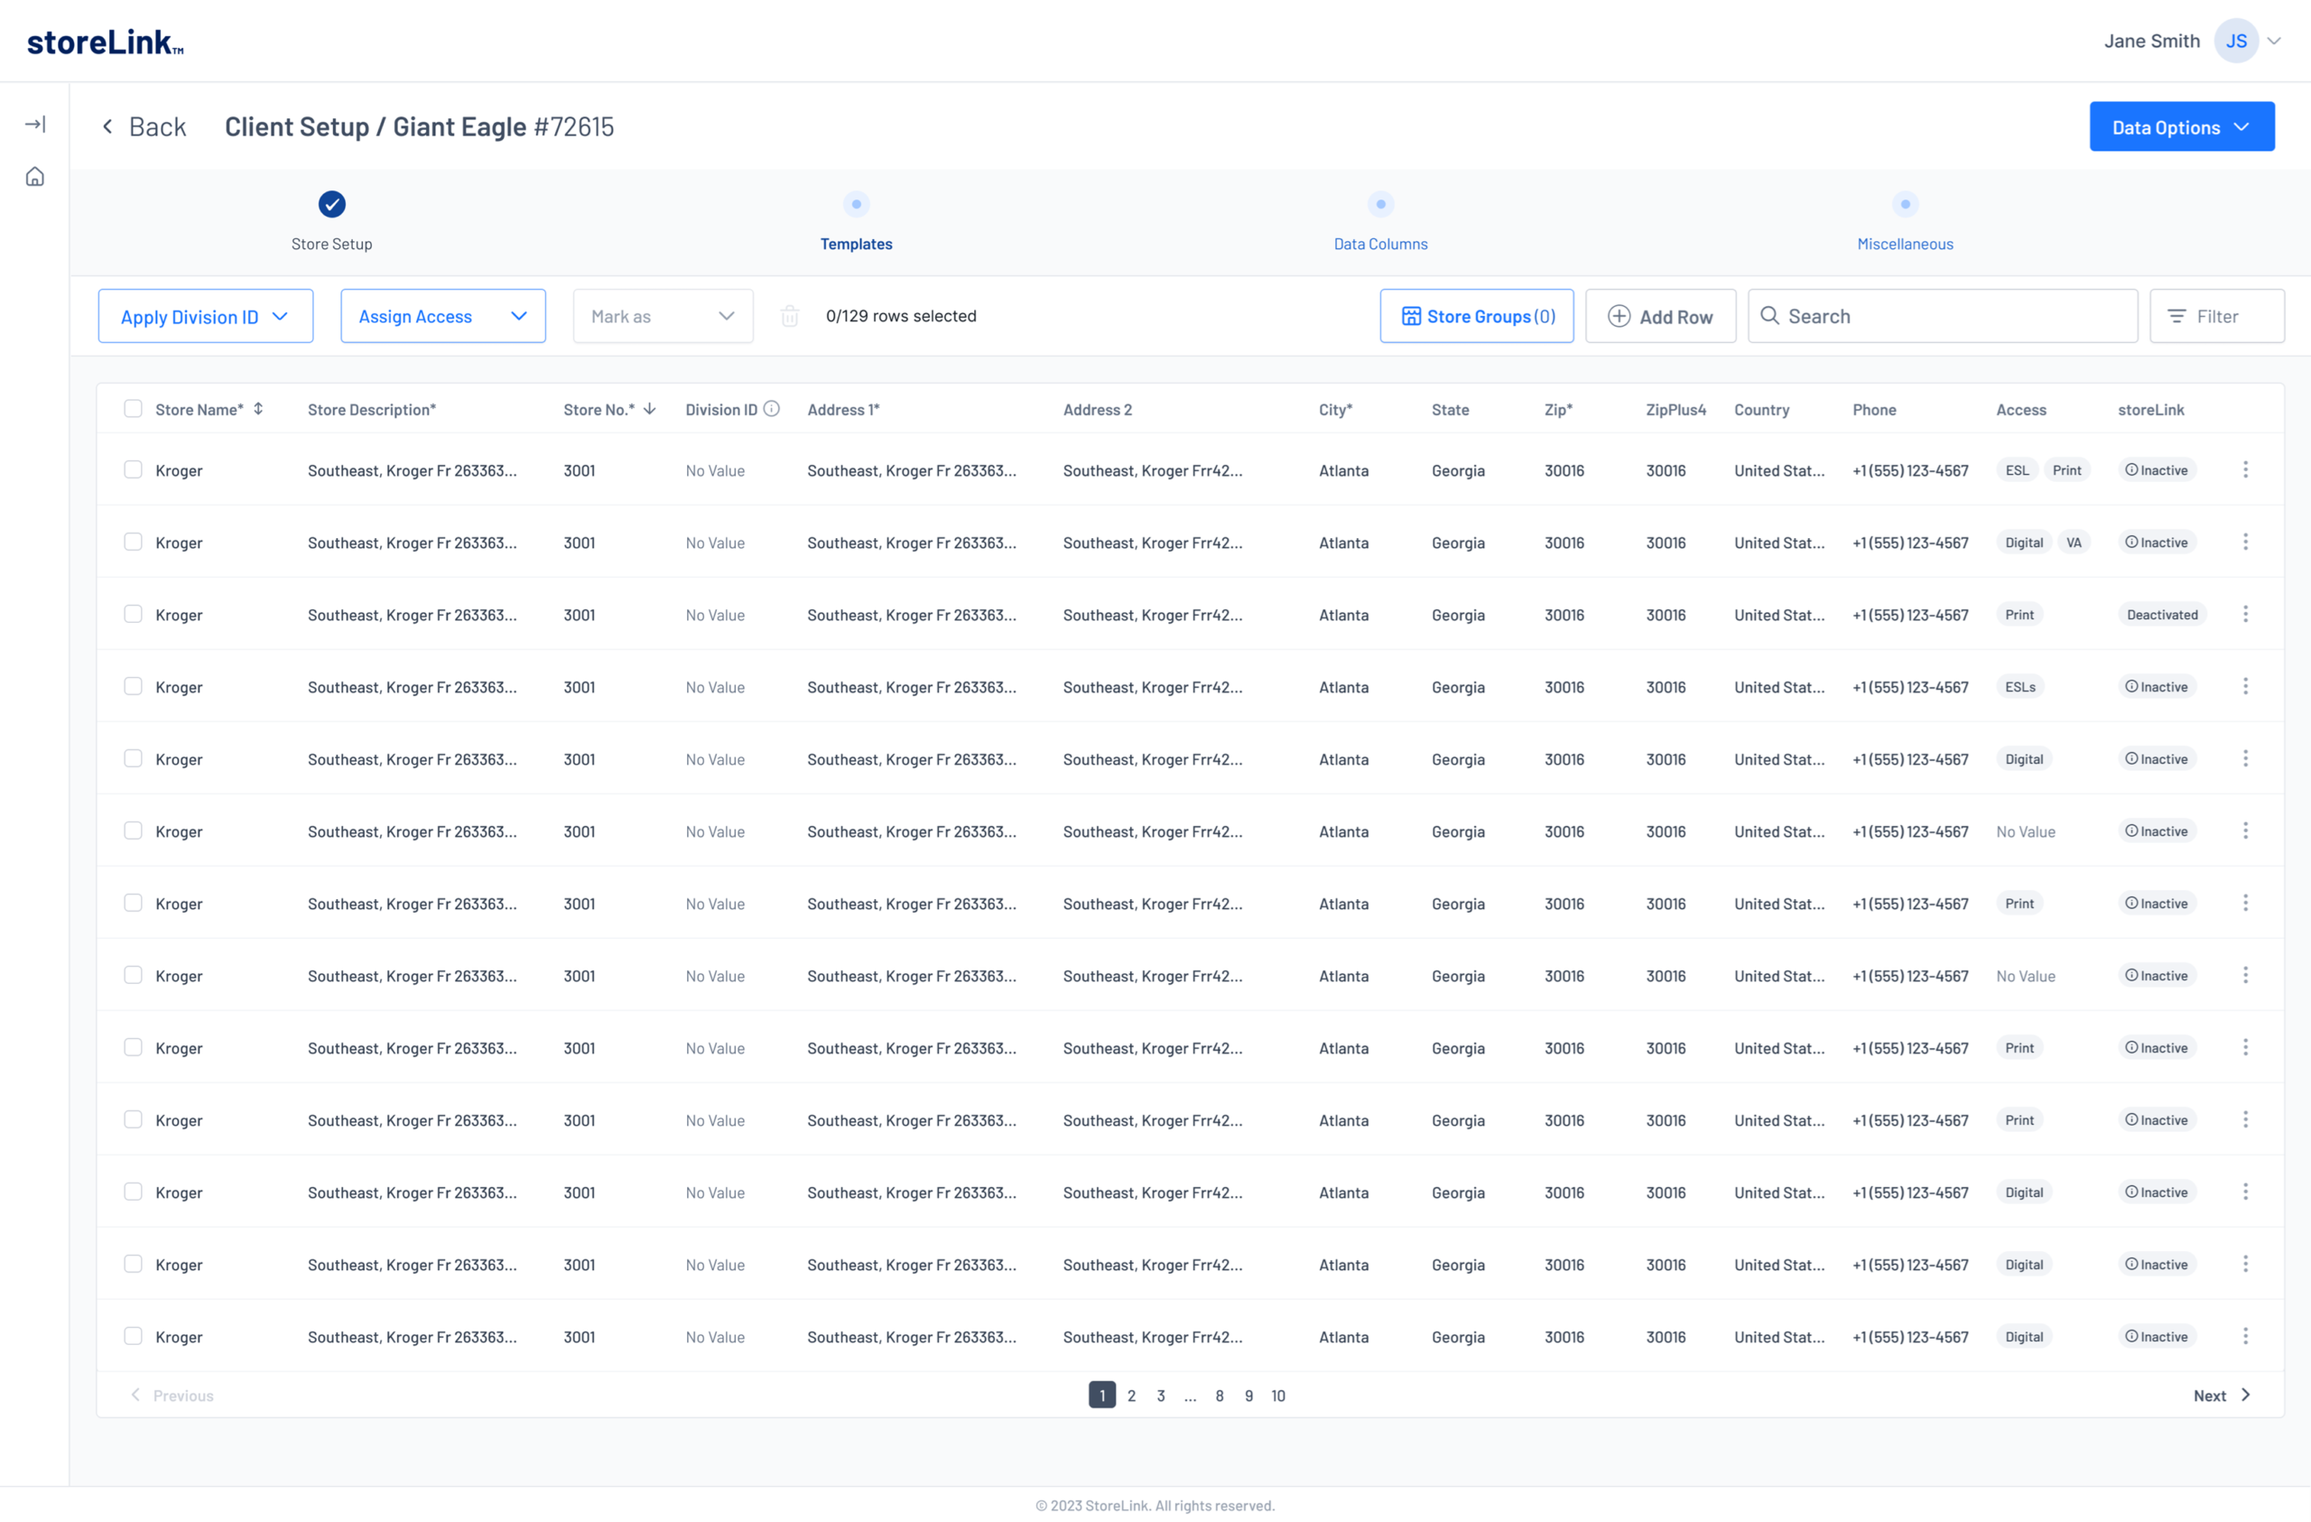The width and height of the screenshot is (2311, 1522).
Task: Go to the Data Columns step
Action: point(1379,244)
